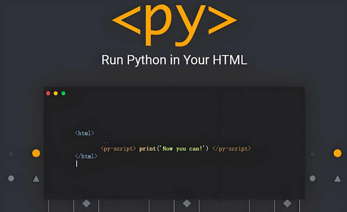Click the gray triangle beside left gray circle
Image resolution: width=347 pixels, height=212 pixels.
pyautogui.click(x=36, y=178)
